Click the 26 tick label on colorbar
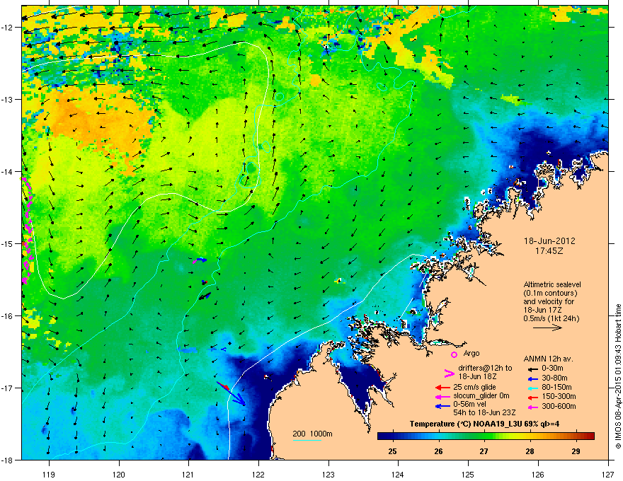 pyautogui.click(x=438, y=451)
